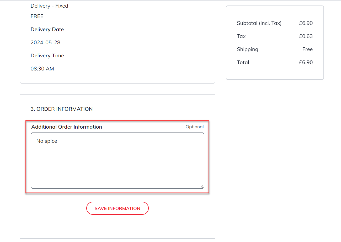Click the £0.63 tax amount
The width and height of the screenshot is (341, 242).
(x=306, y=36)
